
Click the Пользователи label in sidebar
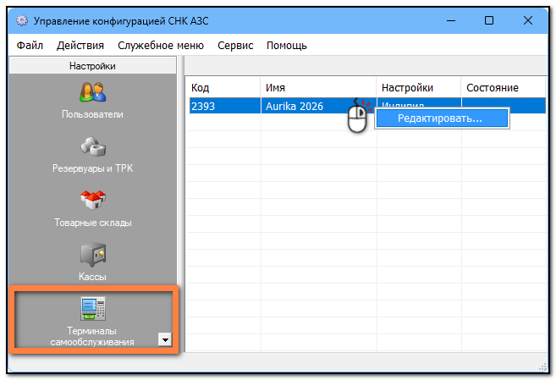pyautogui.click(x=92, y=114)
